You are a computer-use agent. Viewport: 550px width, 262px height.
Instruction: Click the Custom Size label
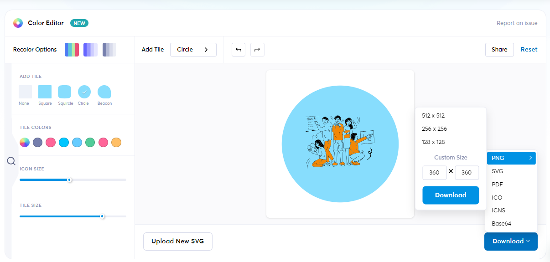pyautogui.click(x=451, y=158)
